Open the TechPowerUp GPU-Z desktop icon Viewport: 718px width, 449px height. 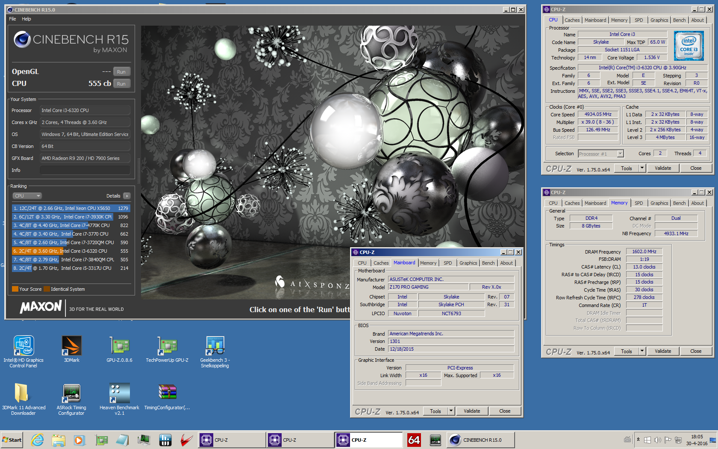pyautogui.click(x=167, y=349)
